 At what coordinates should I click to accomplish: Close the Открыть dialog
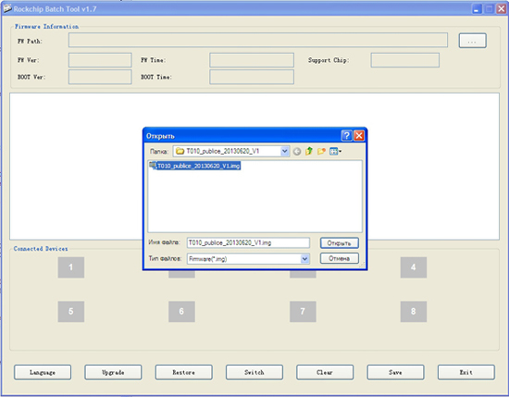pyautogui.click(x=359, y=135)
